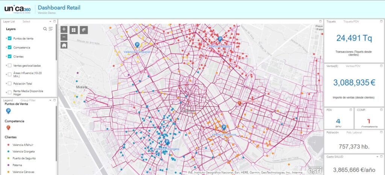Switch to the Group Filter tab
Image resolution: width=385 pixels, height=175 pixels.
[28, 100]
